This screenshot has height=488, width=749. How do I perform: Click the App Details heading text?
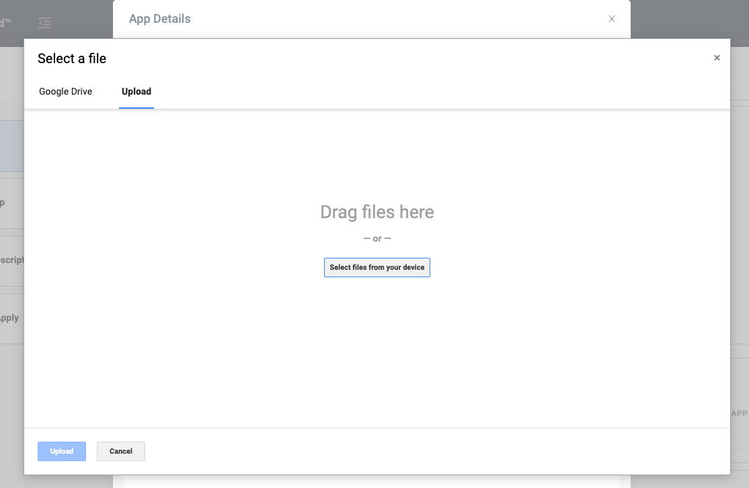point(160,19)
